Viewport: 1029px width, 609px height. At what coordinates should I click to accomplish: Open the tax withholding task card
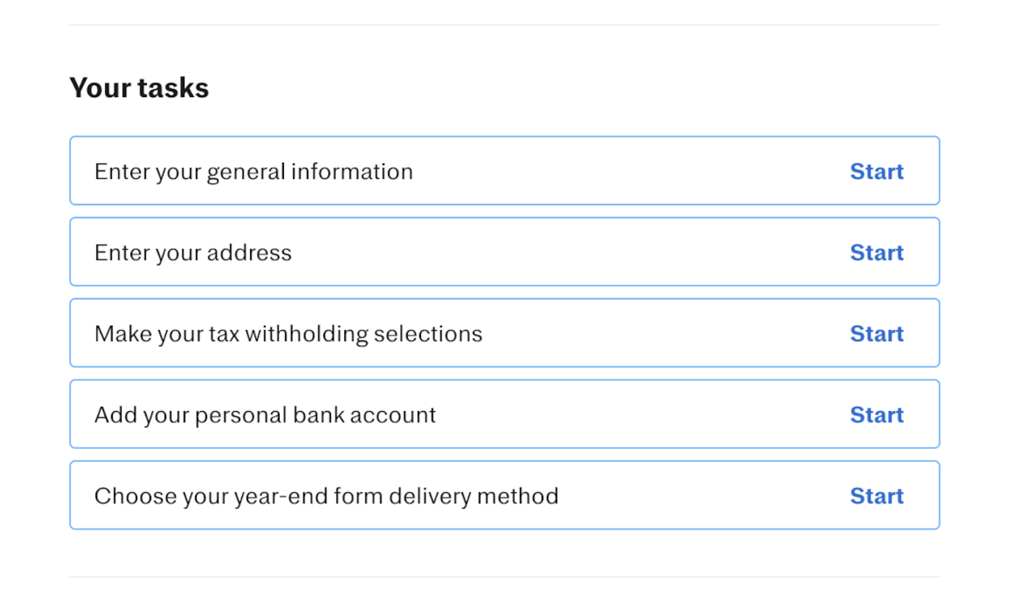(634, 333)
